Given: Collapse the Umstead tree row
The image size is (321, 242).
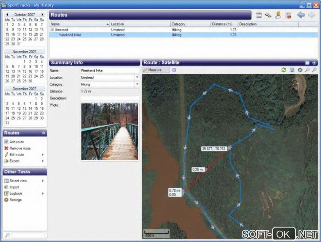Looking at the screenshot, I should pyautogui.click(x=52, y=30).
